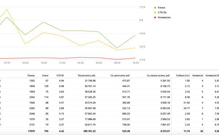
Task: Select the 03.02 date on chart axis
Action: pos(26,63)
